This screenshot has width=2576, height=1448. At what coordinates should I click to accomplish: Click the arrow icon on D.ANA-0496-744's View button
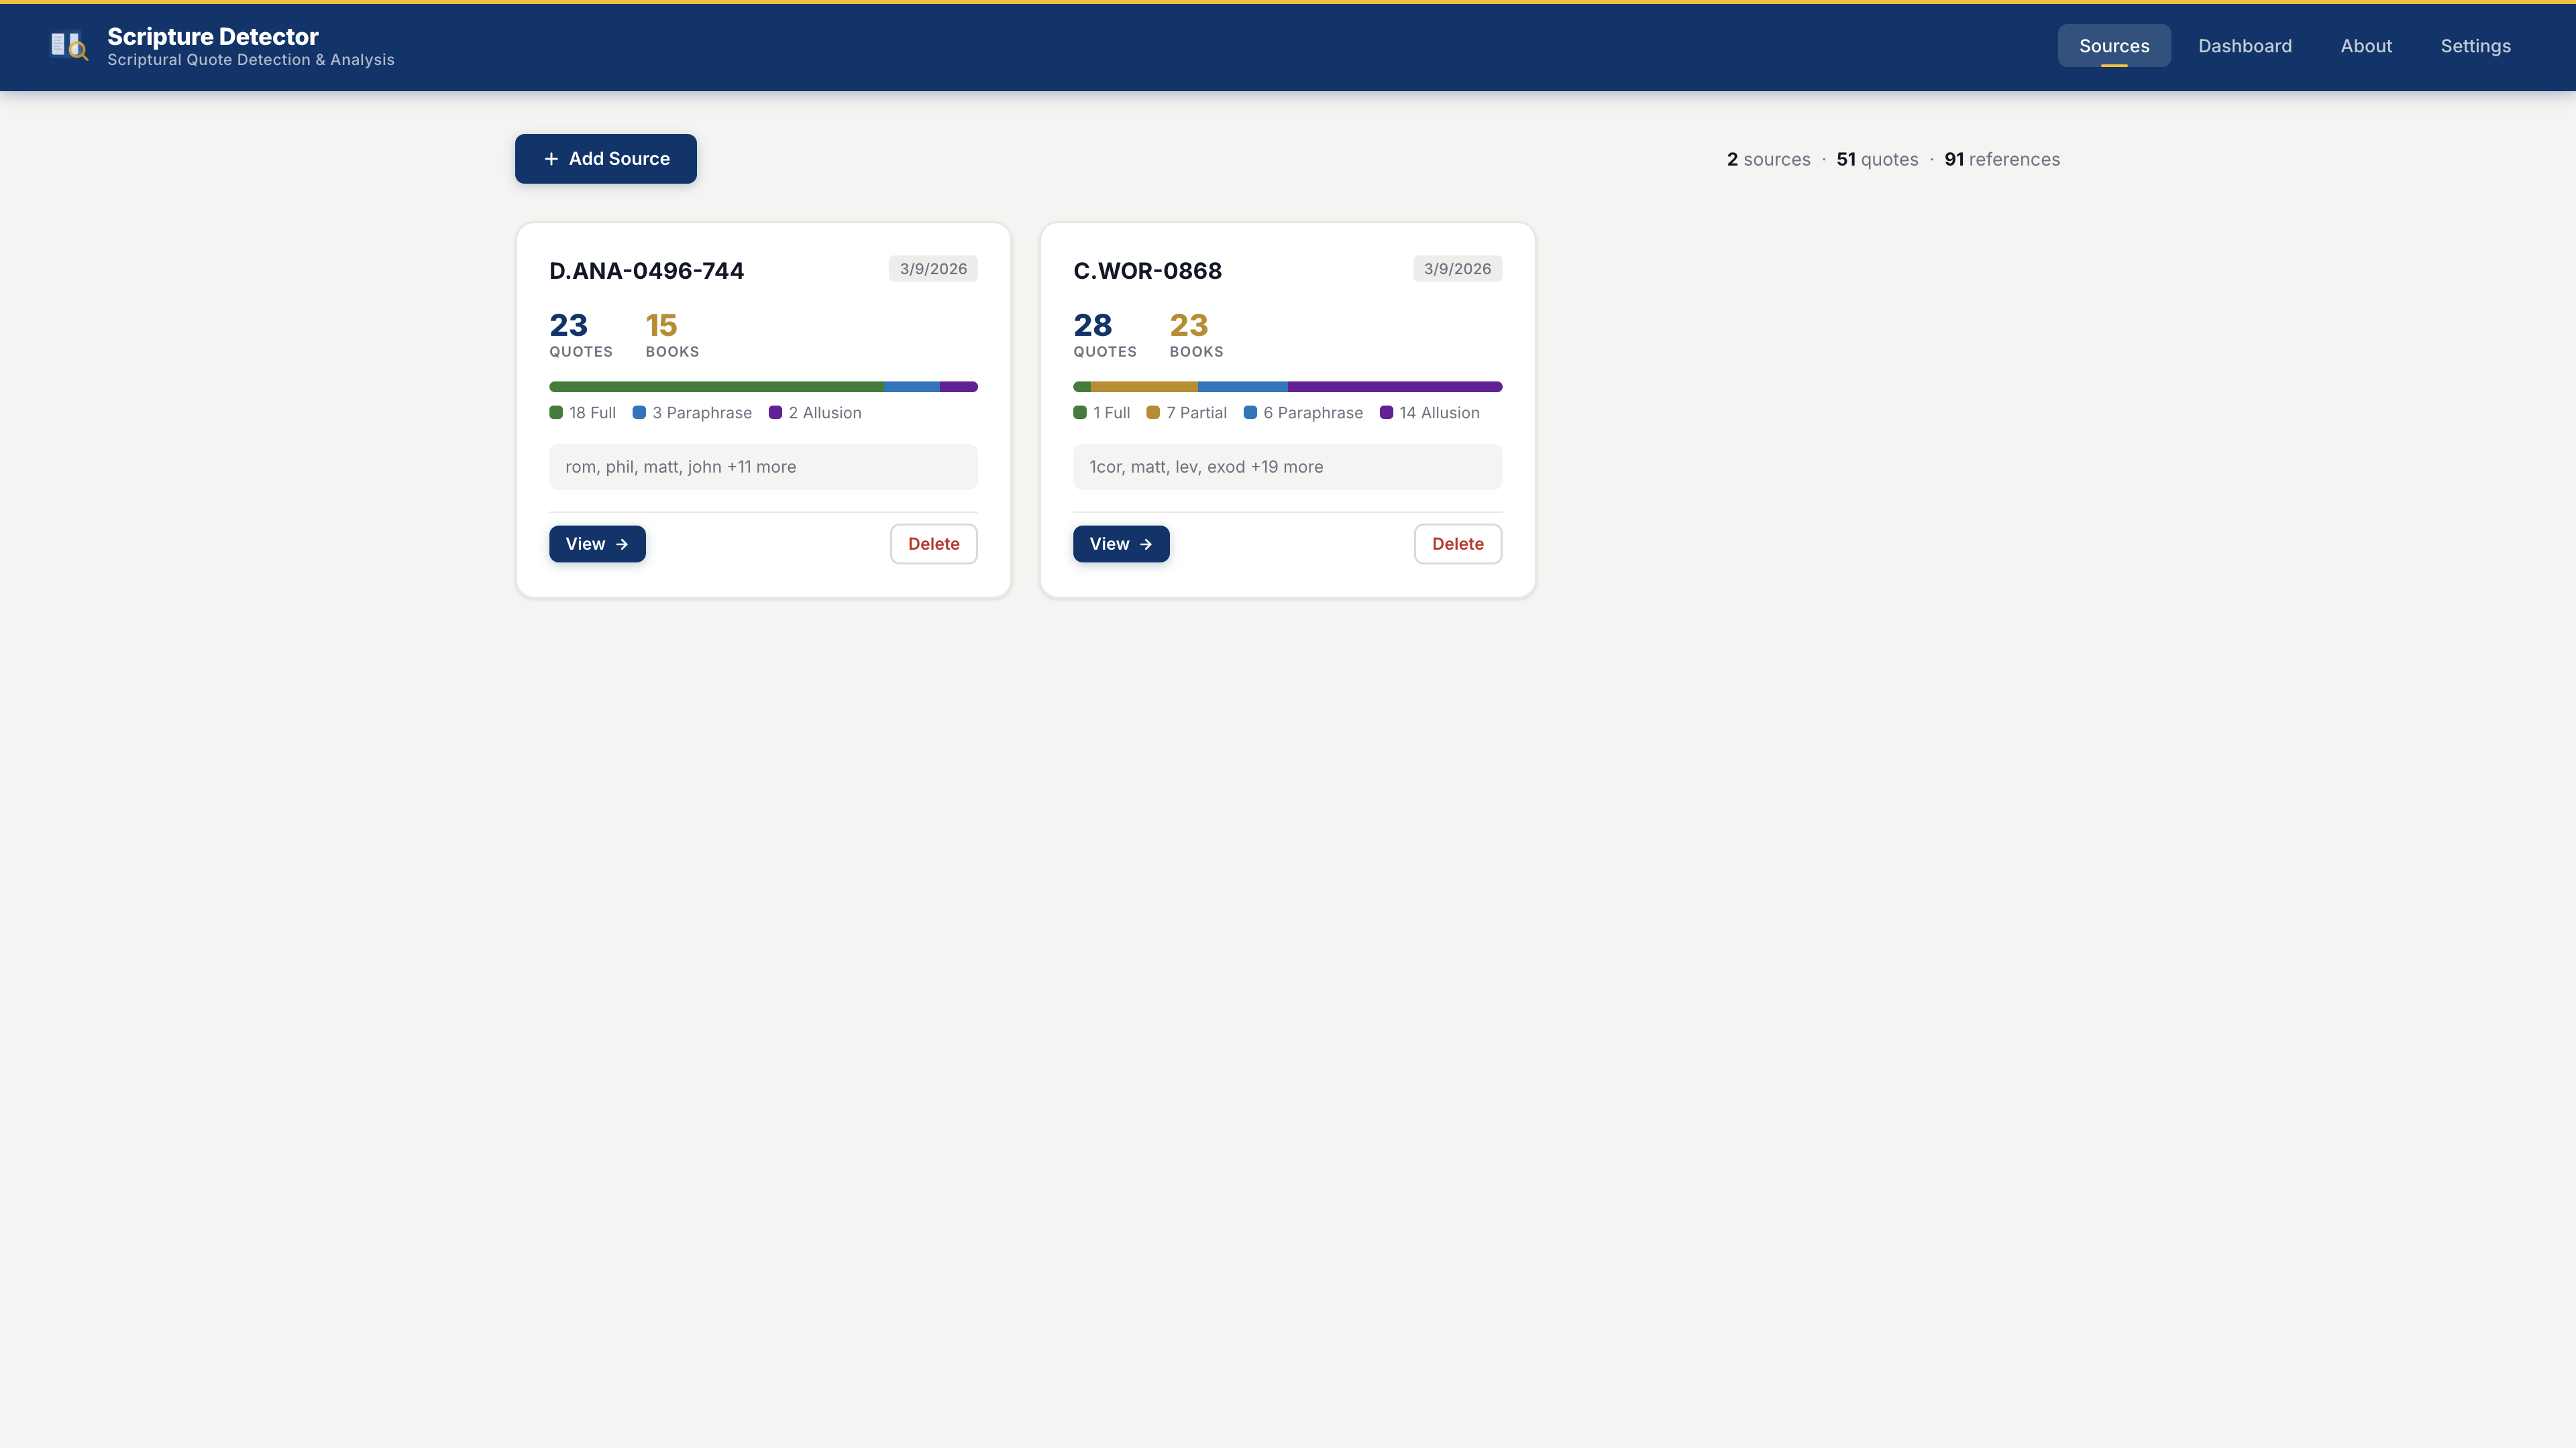pyautogui.click(x=622, y=544)
